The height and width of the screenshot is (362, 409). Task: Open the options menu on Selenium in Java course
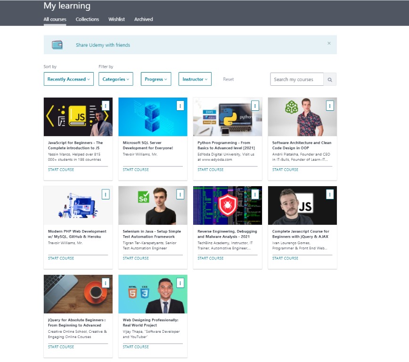point(180,194)
